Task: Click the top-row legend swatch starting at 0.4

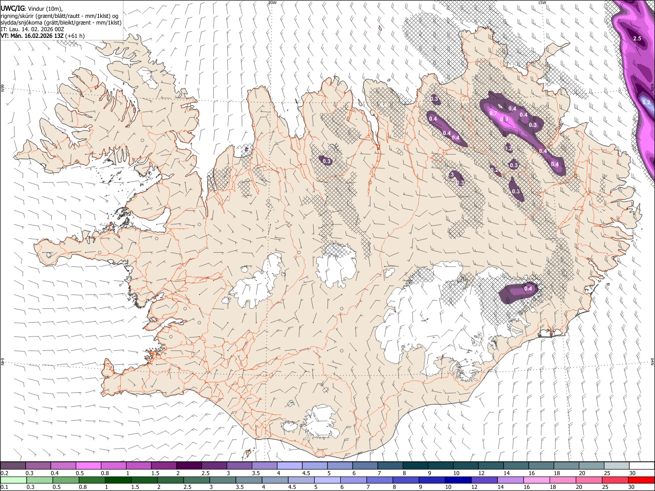Action: tap(63, 466)
